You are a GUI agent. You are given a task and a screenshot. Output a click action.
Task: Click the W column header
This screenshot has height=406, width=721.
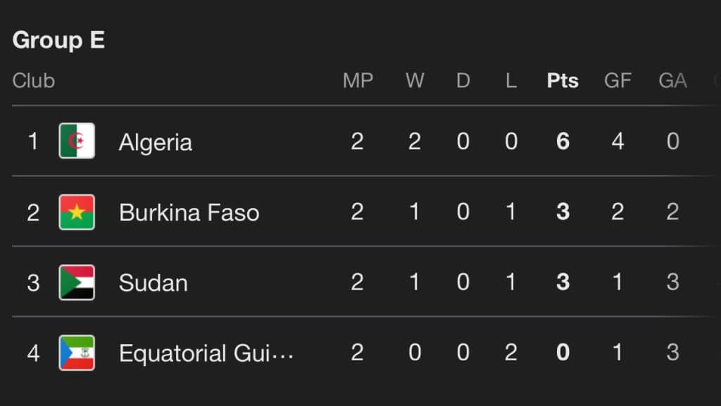click(x=415, y=81)
